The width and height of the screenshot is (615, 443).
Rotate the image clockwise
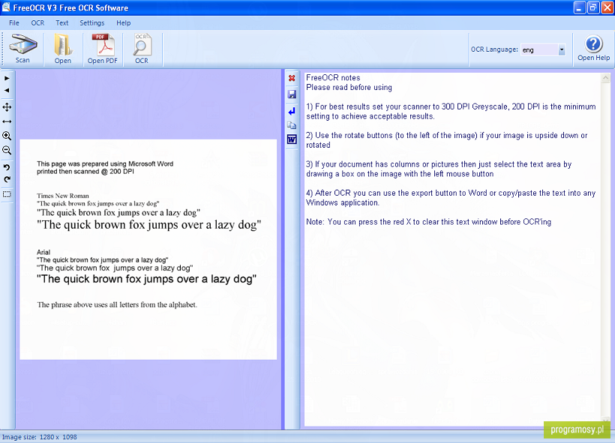tap(7, 179)
